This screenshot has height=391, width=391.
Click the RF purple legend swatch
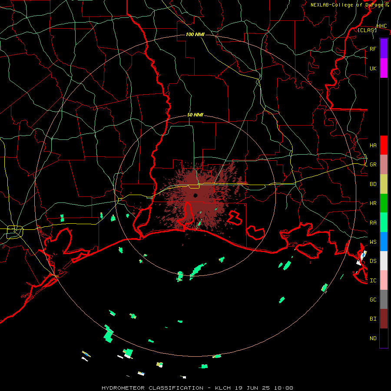pos(384,49)
